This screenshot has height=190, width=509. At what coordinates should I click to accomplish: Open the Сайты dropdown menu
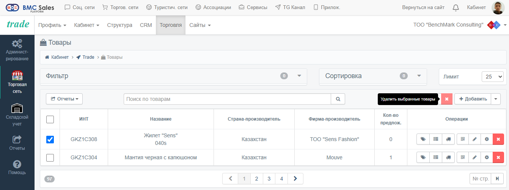tap(200, 25)
